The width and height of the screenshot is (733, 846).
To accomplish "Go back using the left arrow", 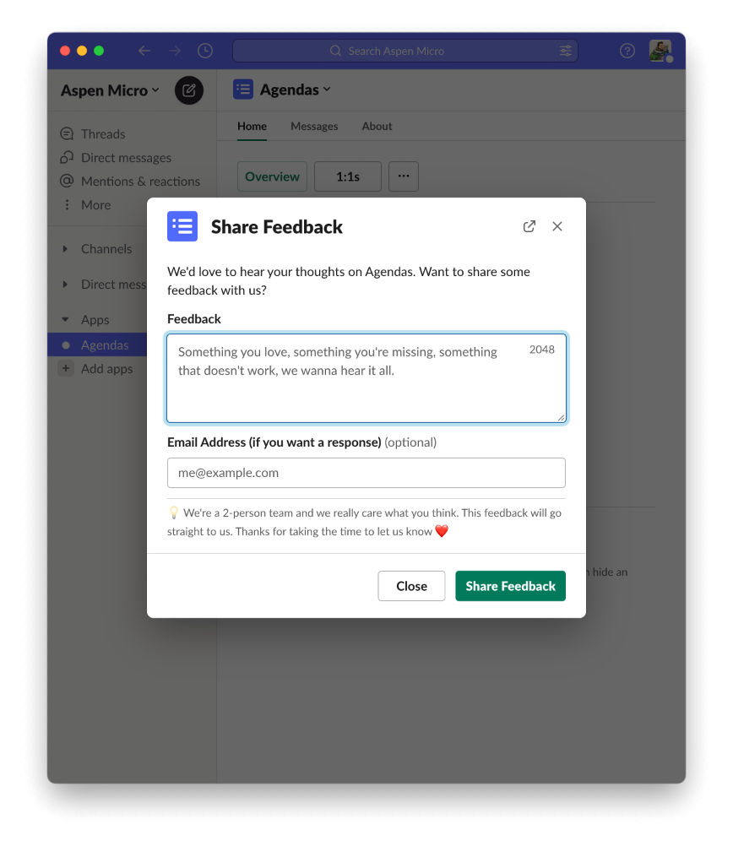I will (x=144, y=51).
